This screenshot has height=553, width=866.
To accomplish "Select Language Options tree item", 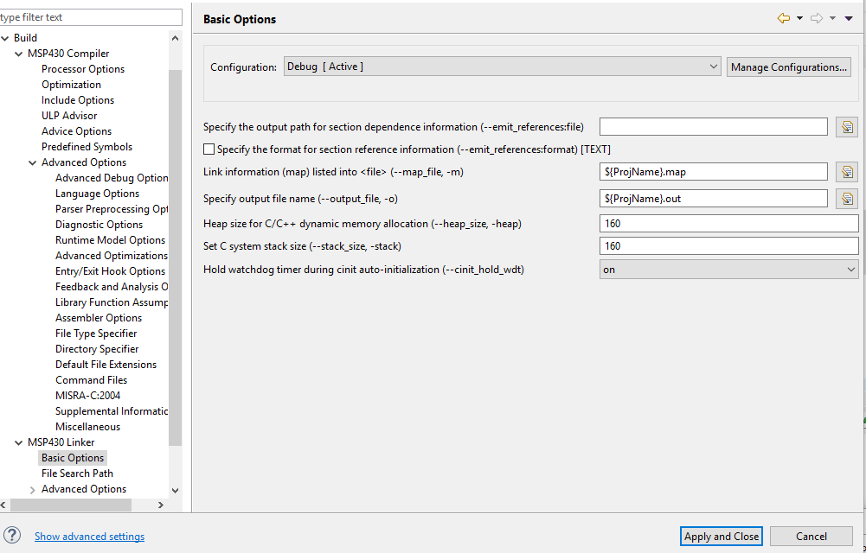I will [x=97, y=194].
